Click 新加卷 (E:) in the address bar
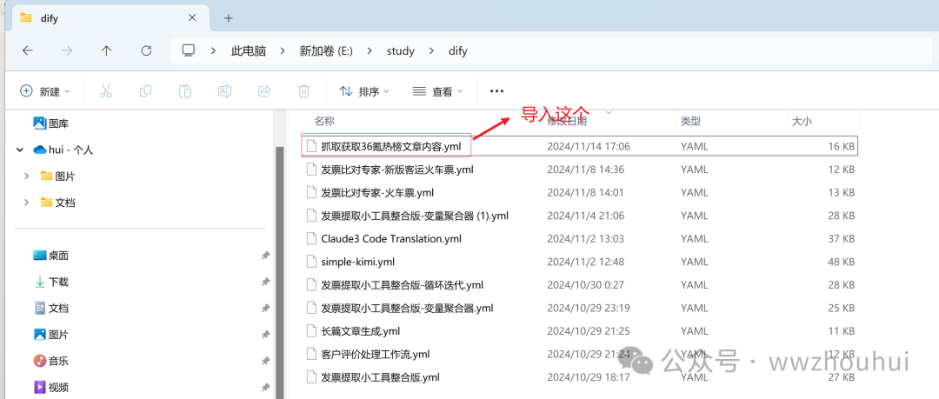939x399 pixels. click(x=326, y=51)
